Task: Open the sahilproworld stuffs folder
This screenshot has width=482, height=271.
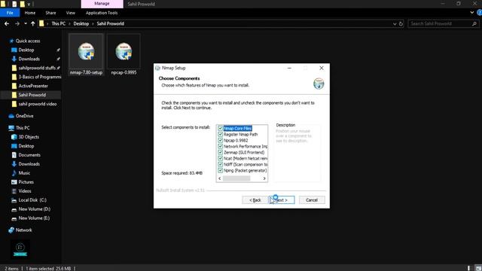Action: click(x=37, y=68)
